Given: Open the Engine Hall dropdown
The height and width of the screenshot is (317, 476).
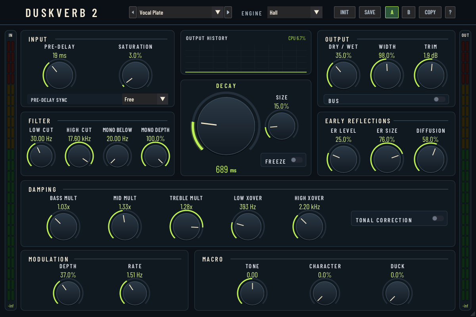Looking at the screenshot, I should click(x=295, y=12).
